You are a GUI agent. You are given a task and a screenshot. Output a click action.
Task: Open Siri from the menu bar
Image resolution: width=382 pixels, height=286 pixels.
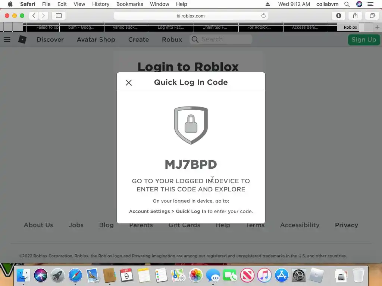(359, 4)
